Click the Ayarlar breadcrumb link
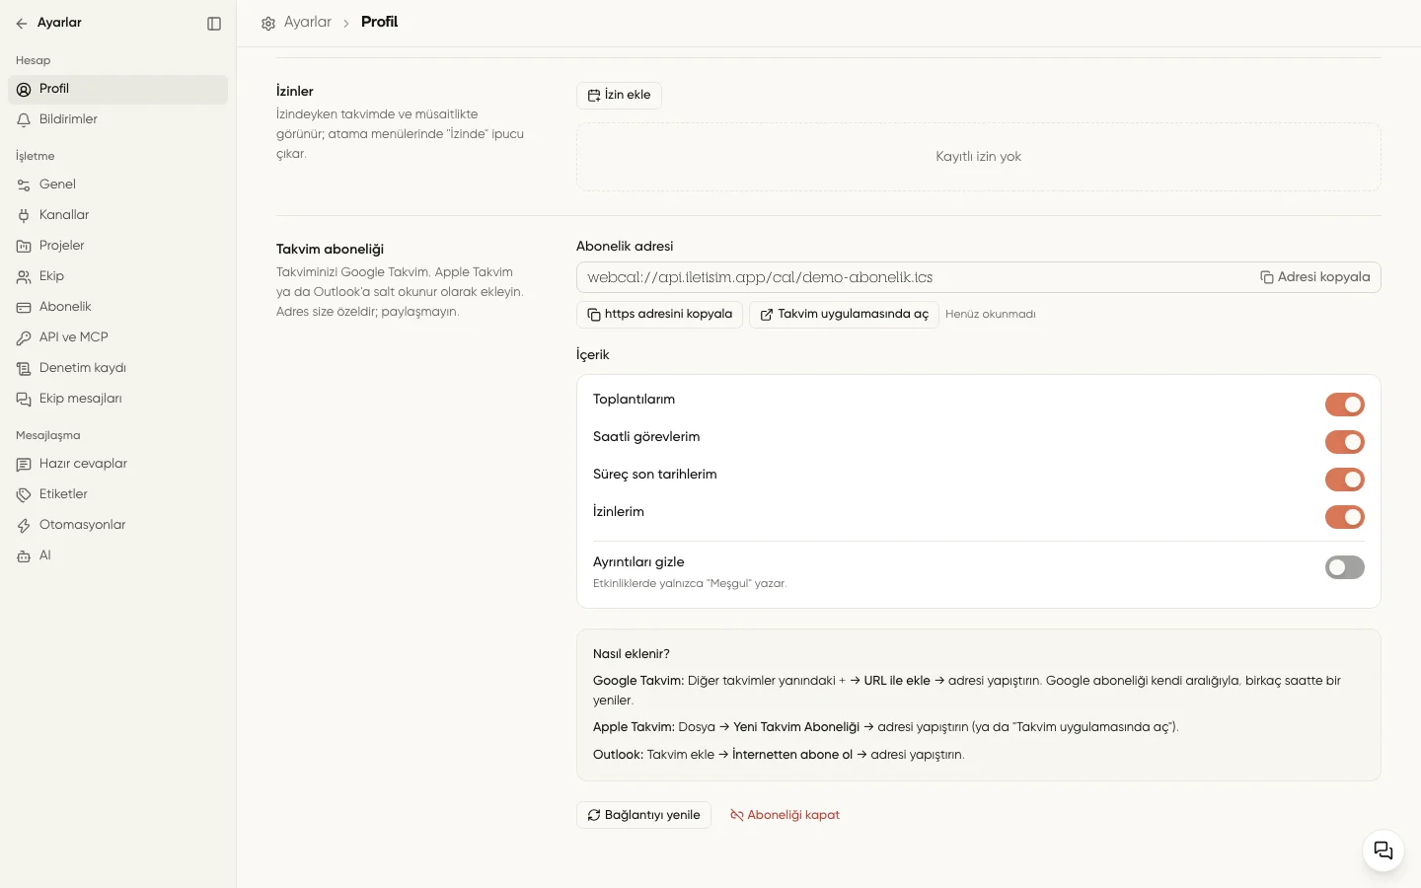Image resolution: width=1421 pixels, height=888 pixels. [x=308, y=22]
